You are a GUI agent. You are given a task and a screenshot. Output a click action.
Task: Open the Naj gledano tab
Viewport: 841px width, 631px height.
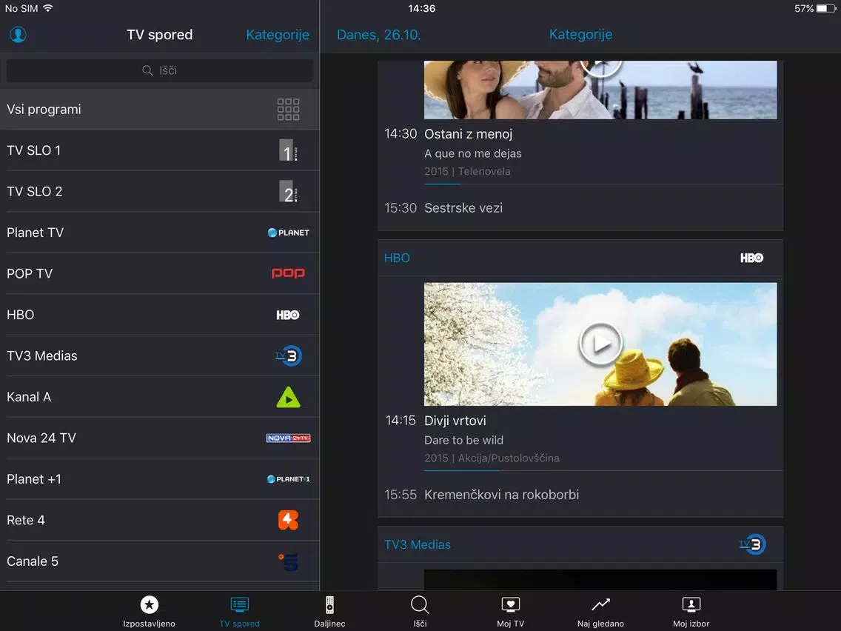pos(600,611)
